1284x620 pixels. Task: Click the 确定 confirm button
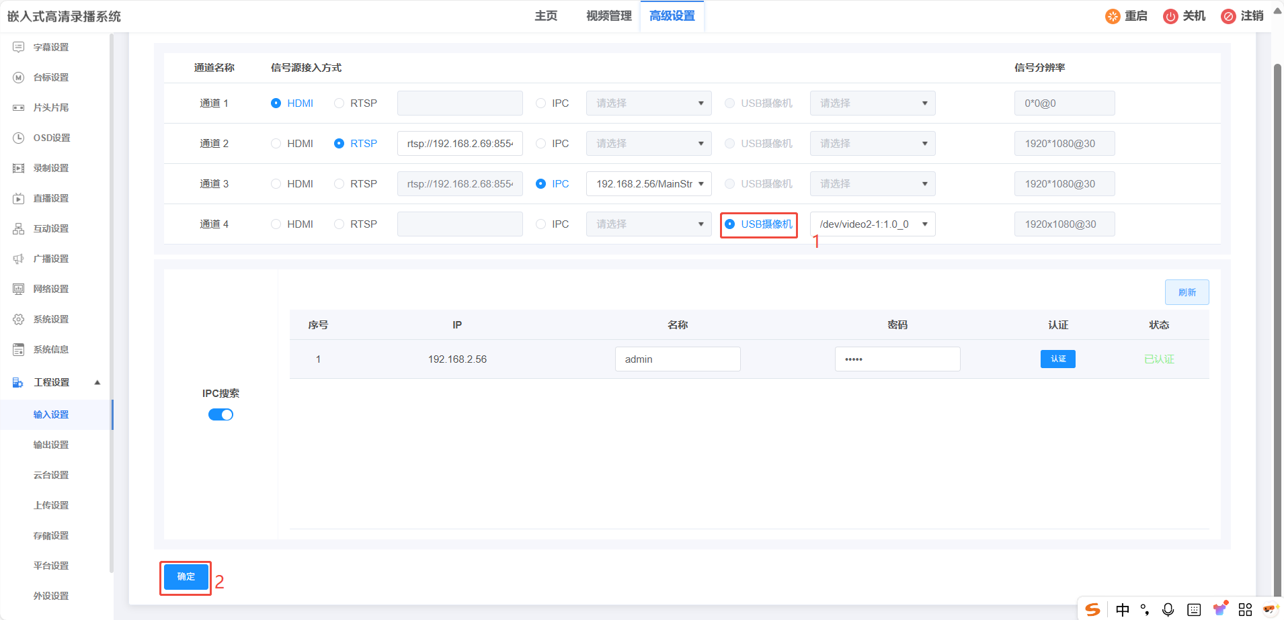(186, 576)
